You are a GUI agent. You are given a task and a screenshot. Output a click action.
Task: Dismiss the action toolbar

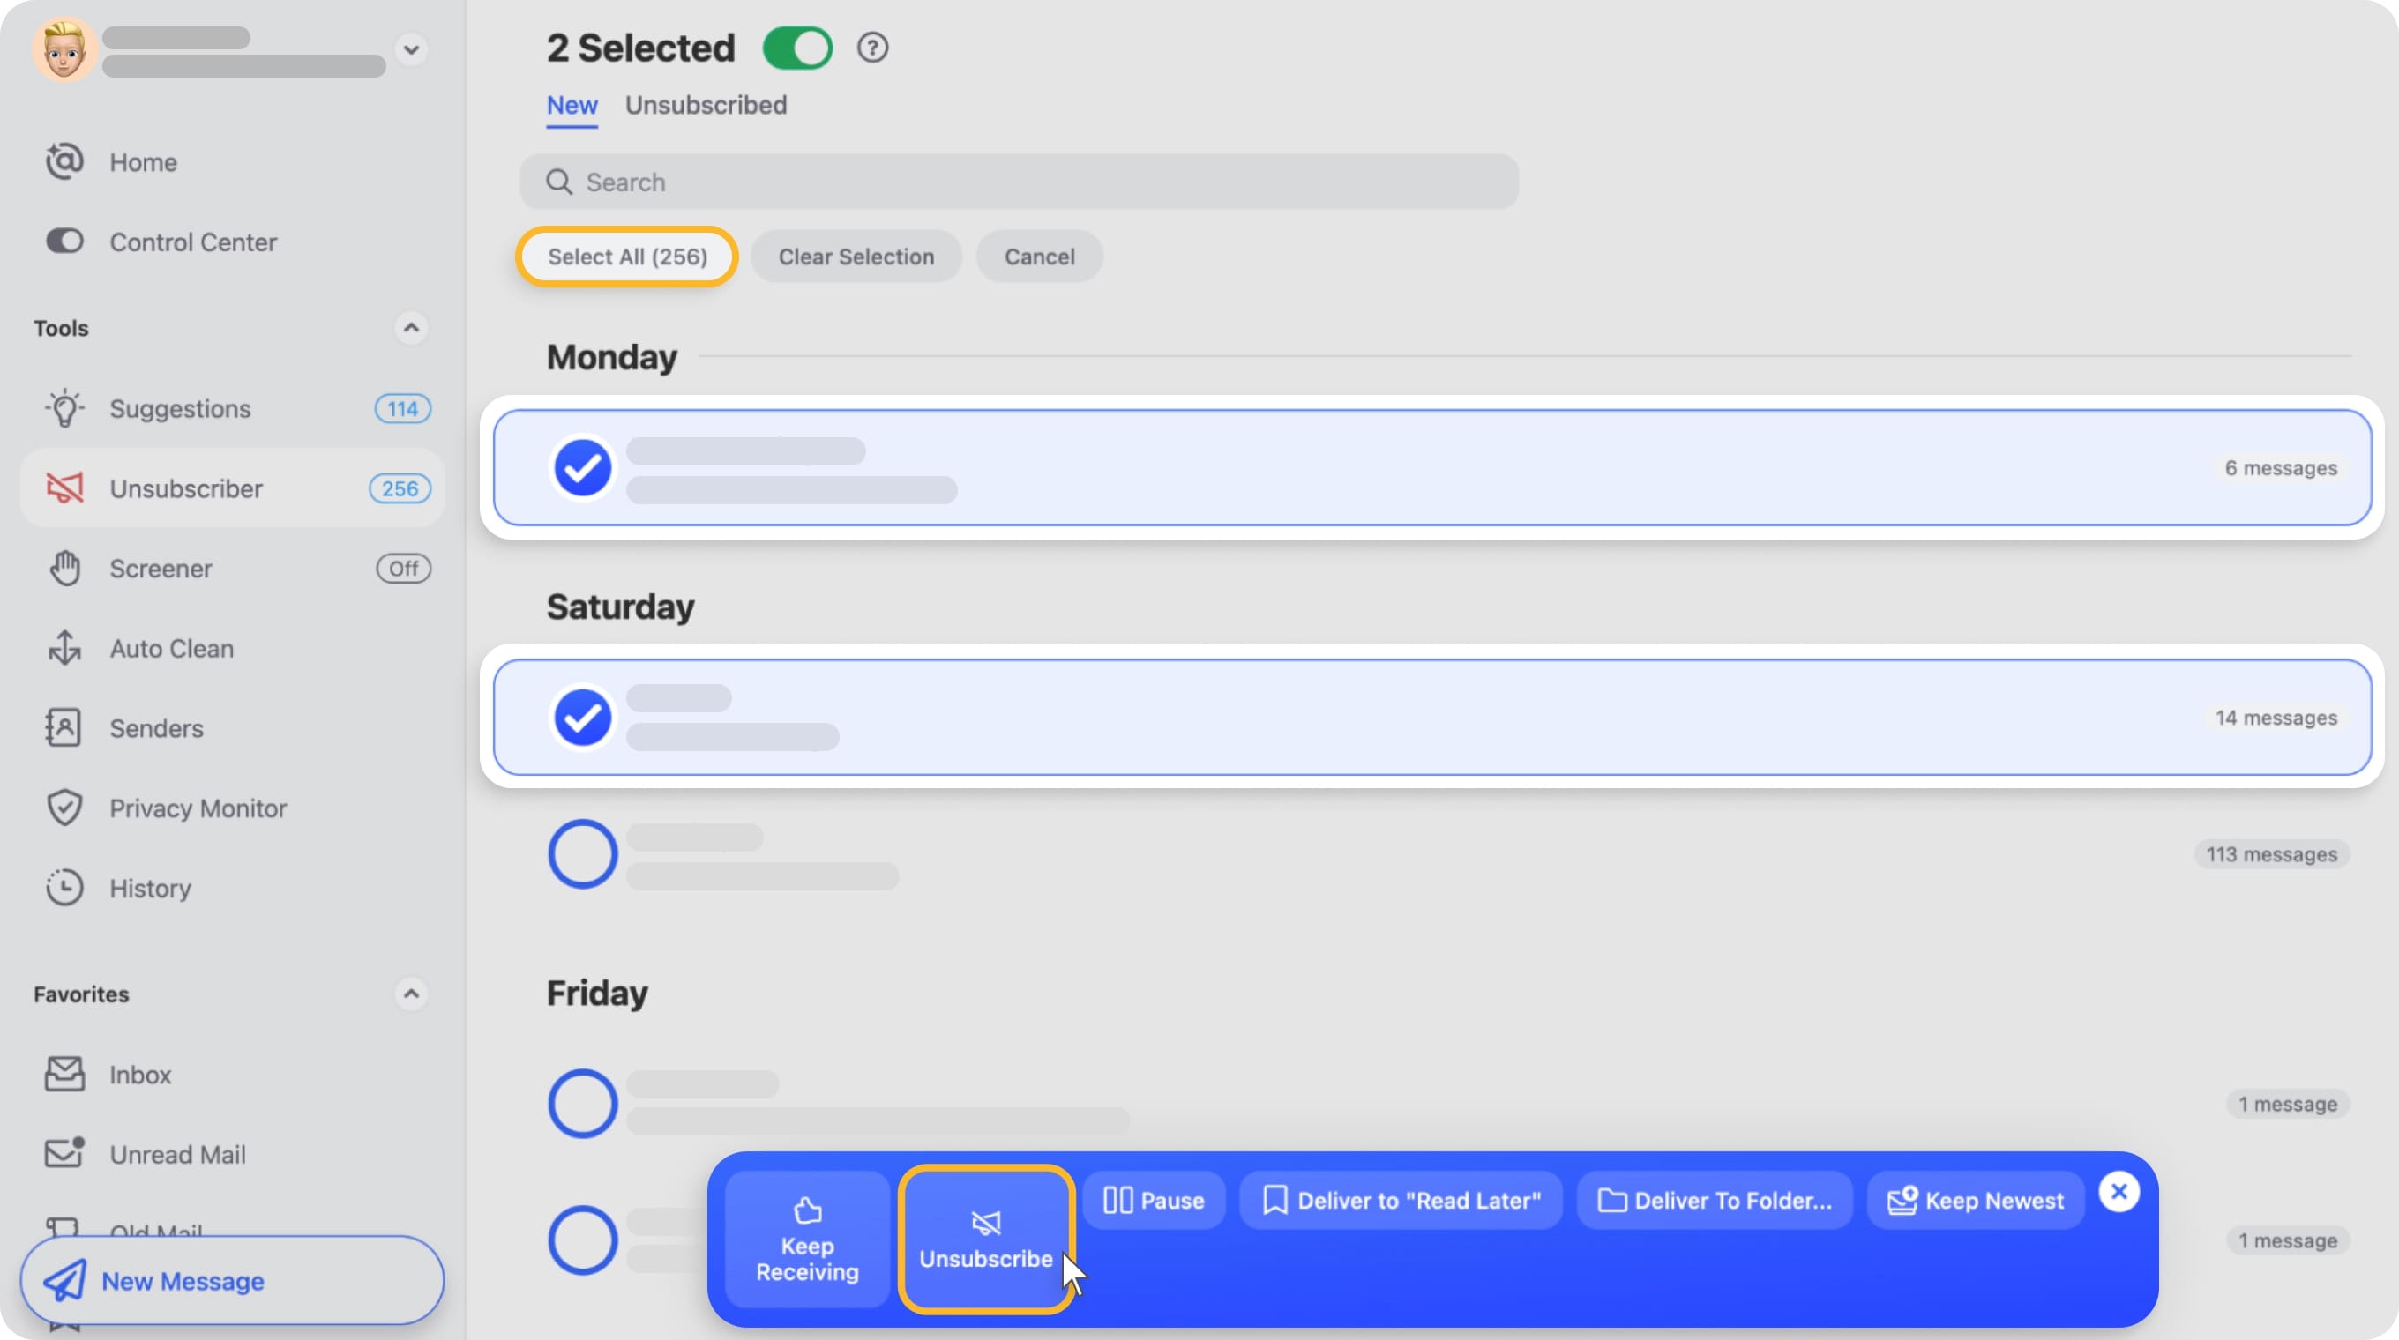2120,1190
